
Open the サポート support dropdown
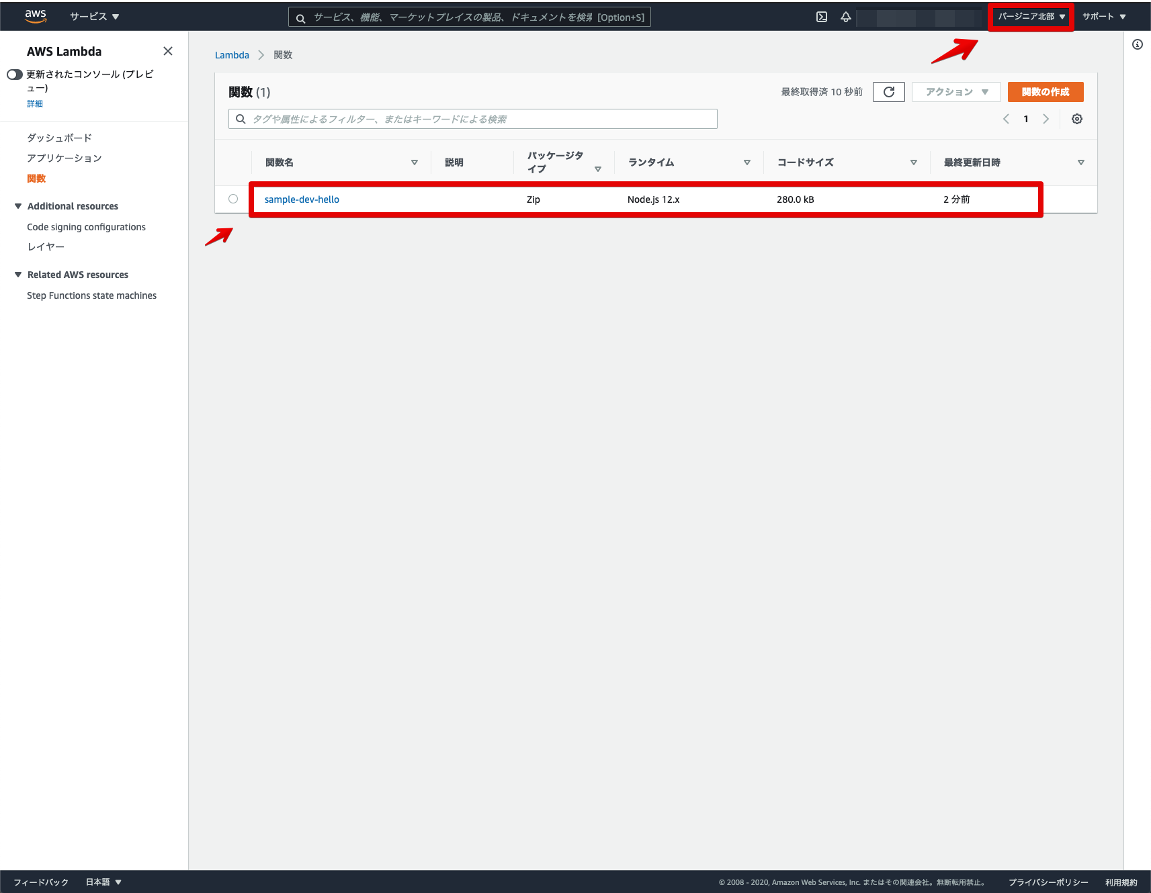(x=1104, y=17)
